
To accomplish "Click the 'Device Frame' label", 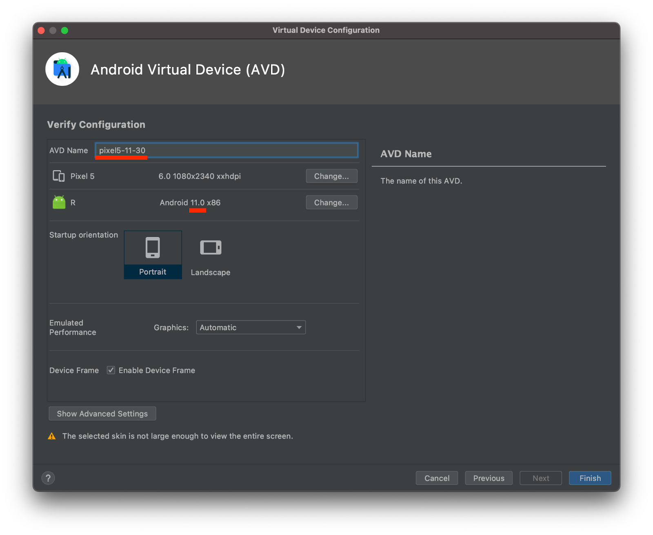I will pyautogui.click(x=74, y=370).
